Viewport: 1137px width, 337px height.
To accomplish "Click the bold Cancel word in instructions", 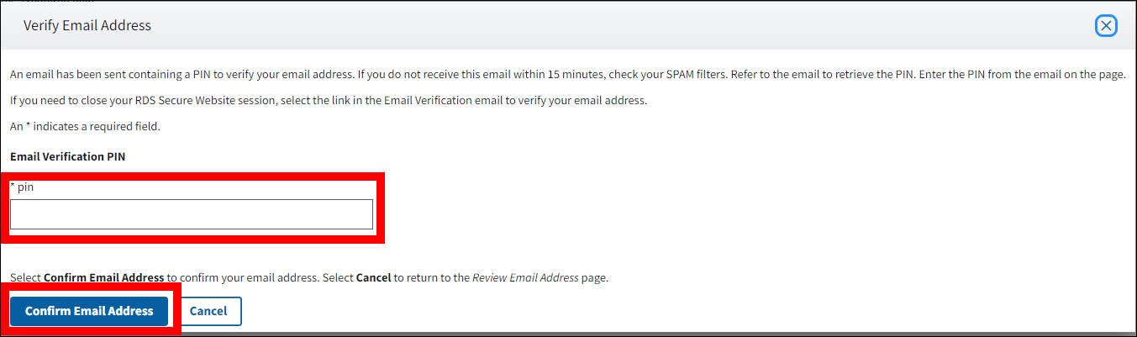I will 373,277.
